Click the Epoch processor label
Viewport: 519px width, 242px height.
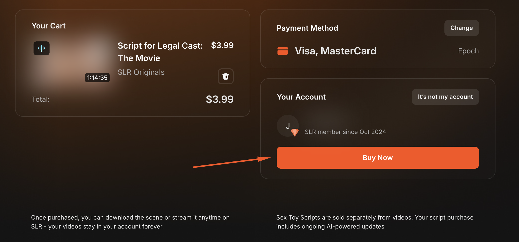coord(468,51)
